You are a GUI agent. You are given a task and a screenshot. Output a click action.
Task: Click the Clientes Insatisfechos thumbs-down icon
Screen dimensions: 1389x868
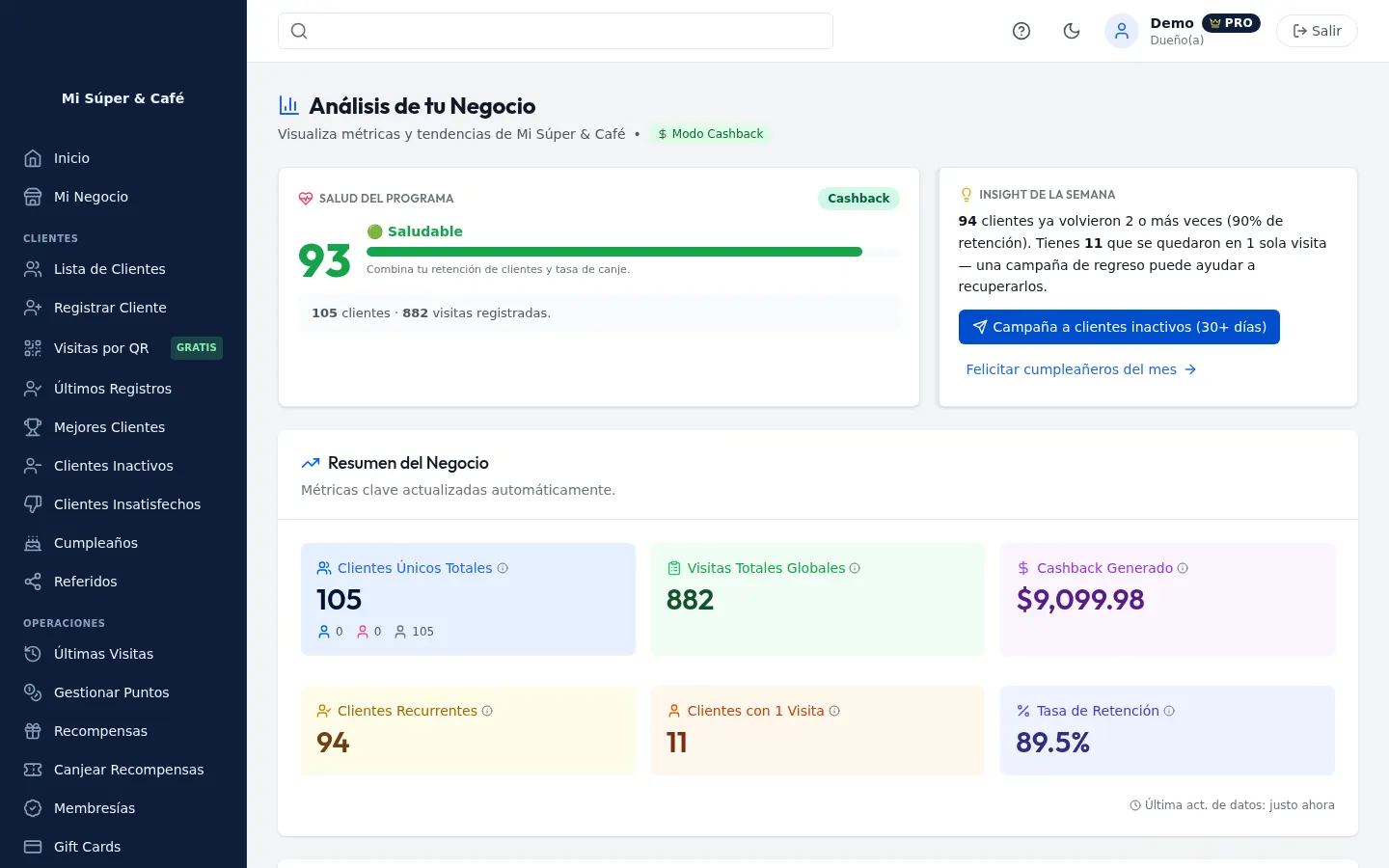pyautogui.click(x=33, y=504)
